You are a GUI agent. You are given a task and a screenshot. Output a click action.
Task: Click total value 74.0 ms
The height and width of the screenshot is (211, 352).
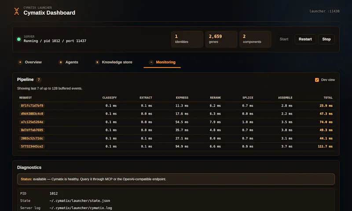click(x=326, y=122)
